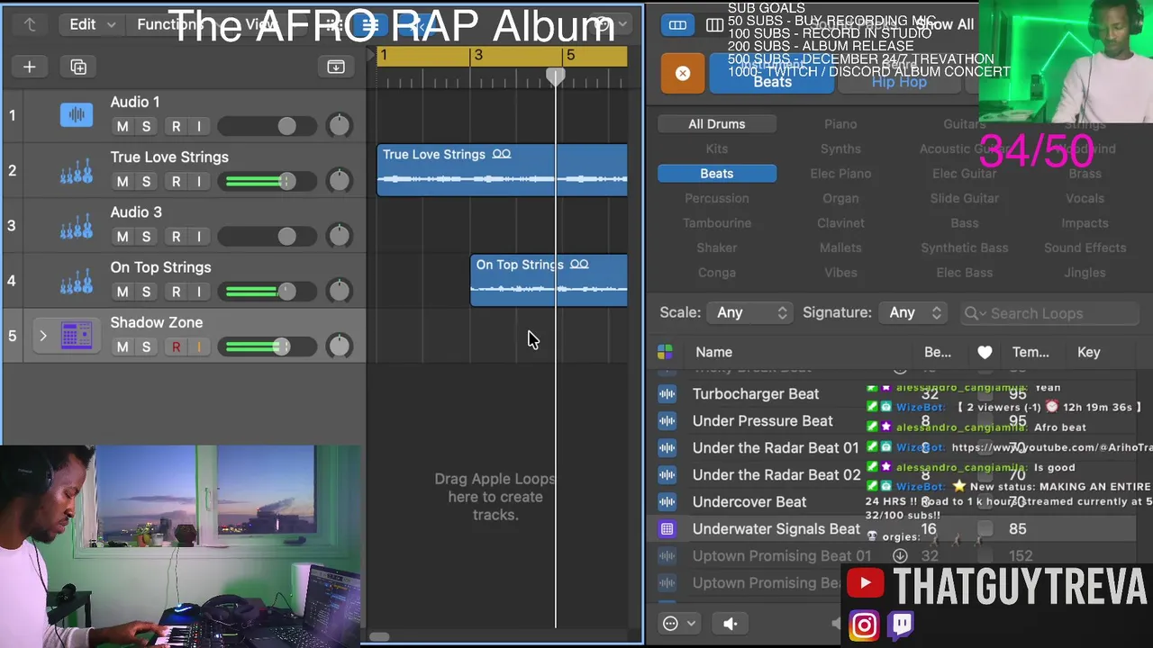Click the duplicate track icon

pos(78,67)
